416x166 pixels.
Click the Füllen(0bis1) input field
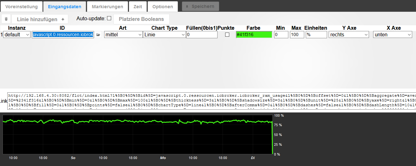tap(202, 34)
